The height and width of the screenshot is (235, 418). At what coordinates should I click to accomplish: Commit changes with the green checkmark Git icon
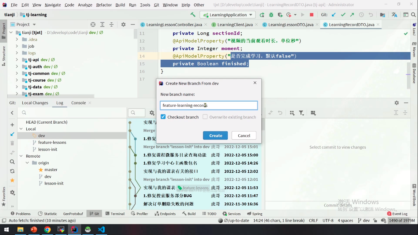(343, 15)
